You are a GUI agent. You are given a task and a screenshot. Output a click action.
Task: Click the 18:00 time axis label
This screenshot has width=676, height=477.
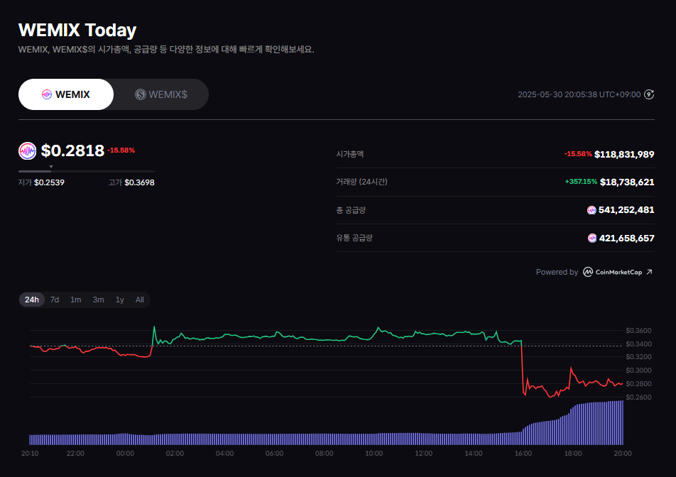[573, 454]
